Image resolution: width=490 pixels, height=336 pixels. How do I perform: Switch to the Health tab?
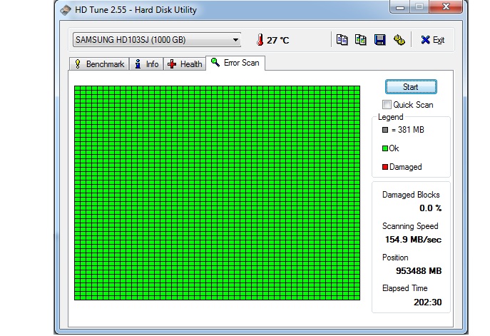[185, 64]
